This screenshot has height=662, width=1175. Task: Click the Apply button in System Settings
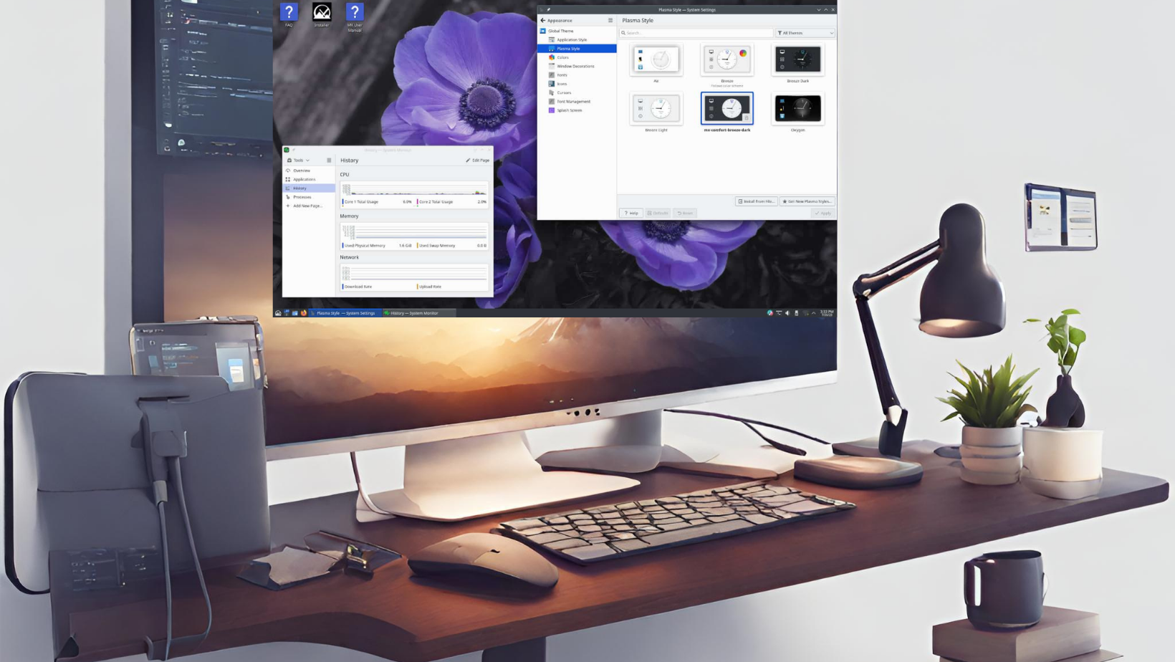(823, 213)
